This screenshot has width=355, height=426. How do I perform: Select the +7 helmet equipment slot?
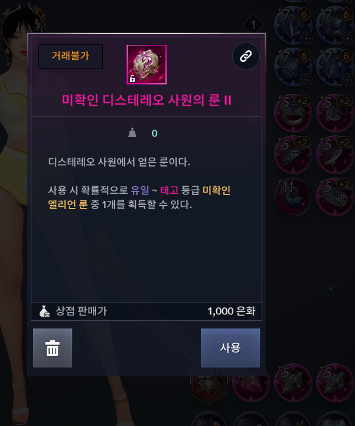pyautogui.click(x=294, y=24)
